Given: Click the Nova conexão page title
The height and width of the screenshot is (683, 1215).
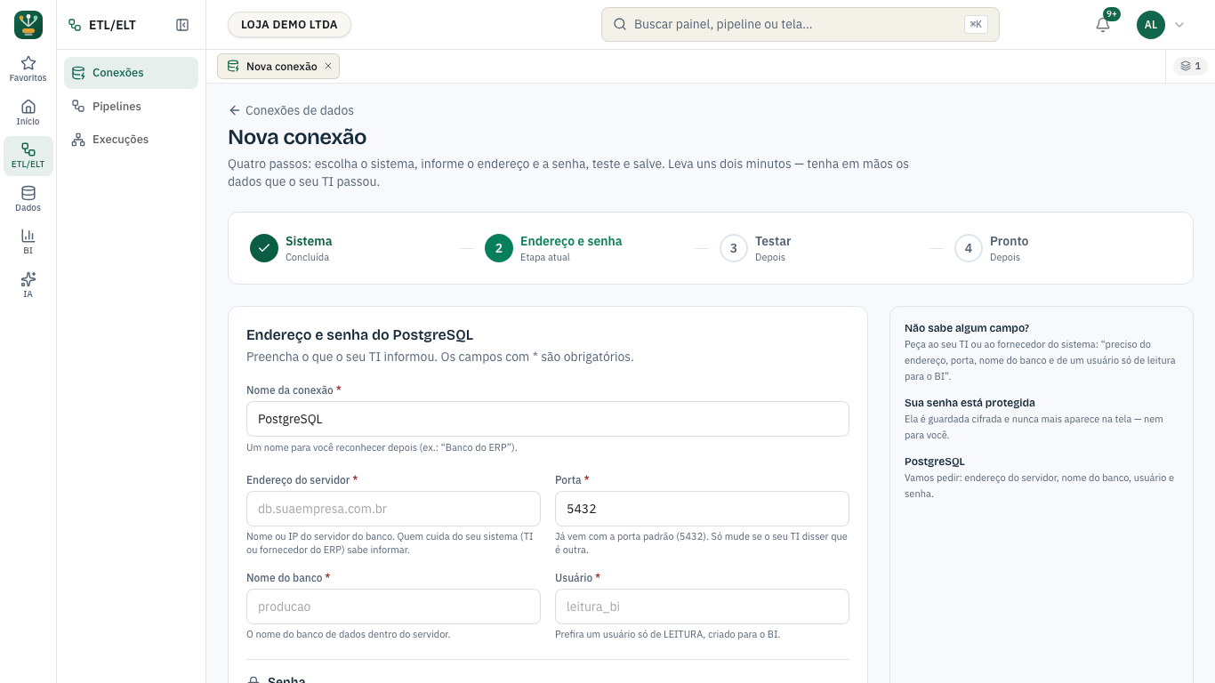Looking at the screenshot, I should click(297, 137).
